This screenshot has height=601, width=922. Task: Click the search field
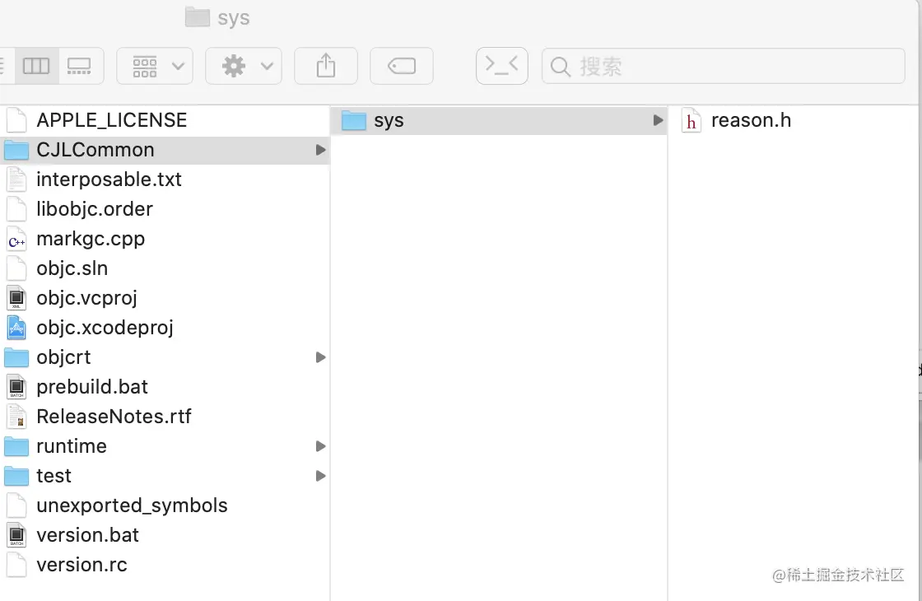click(724, 66)
